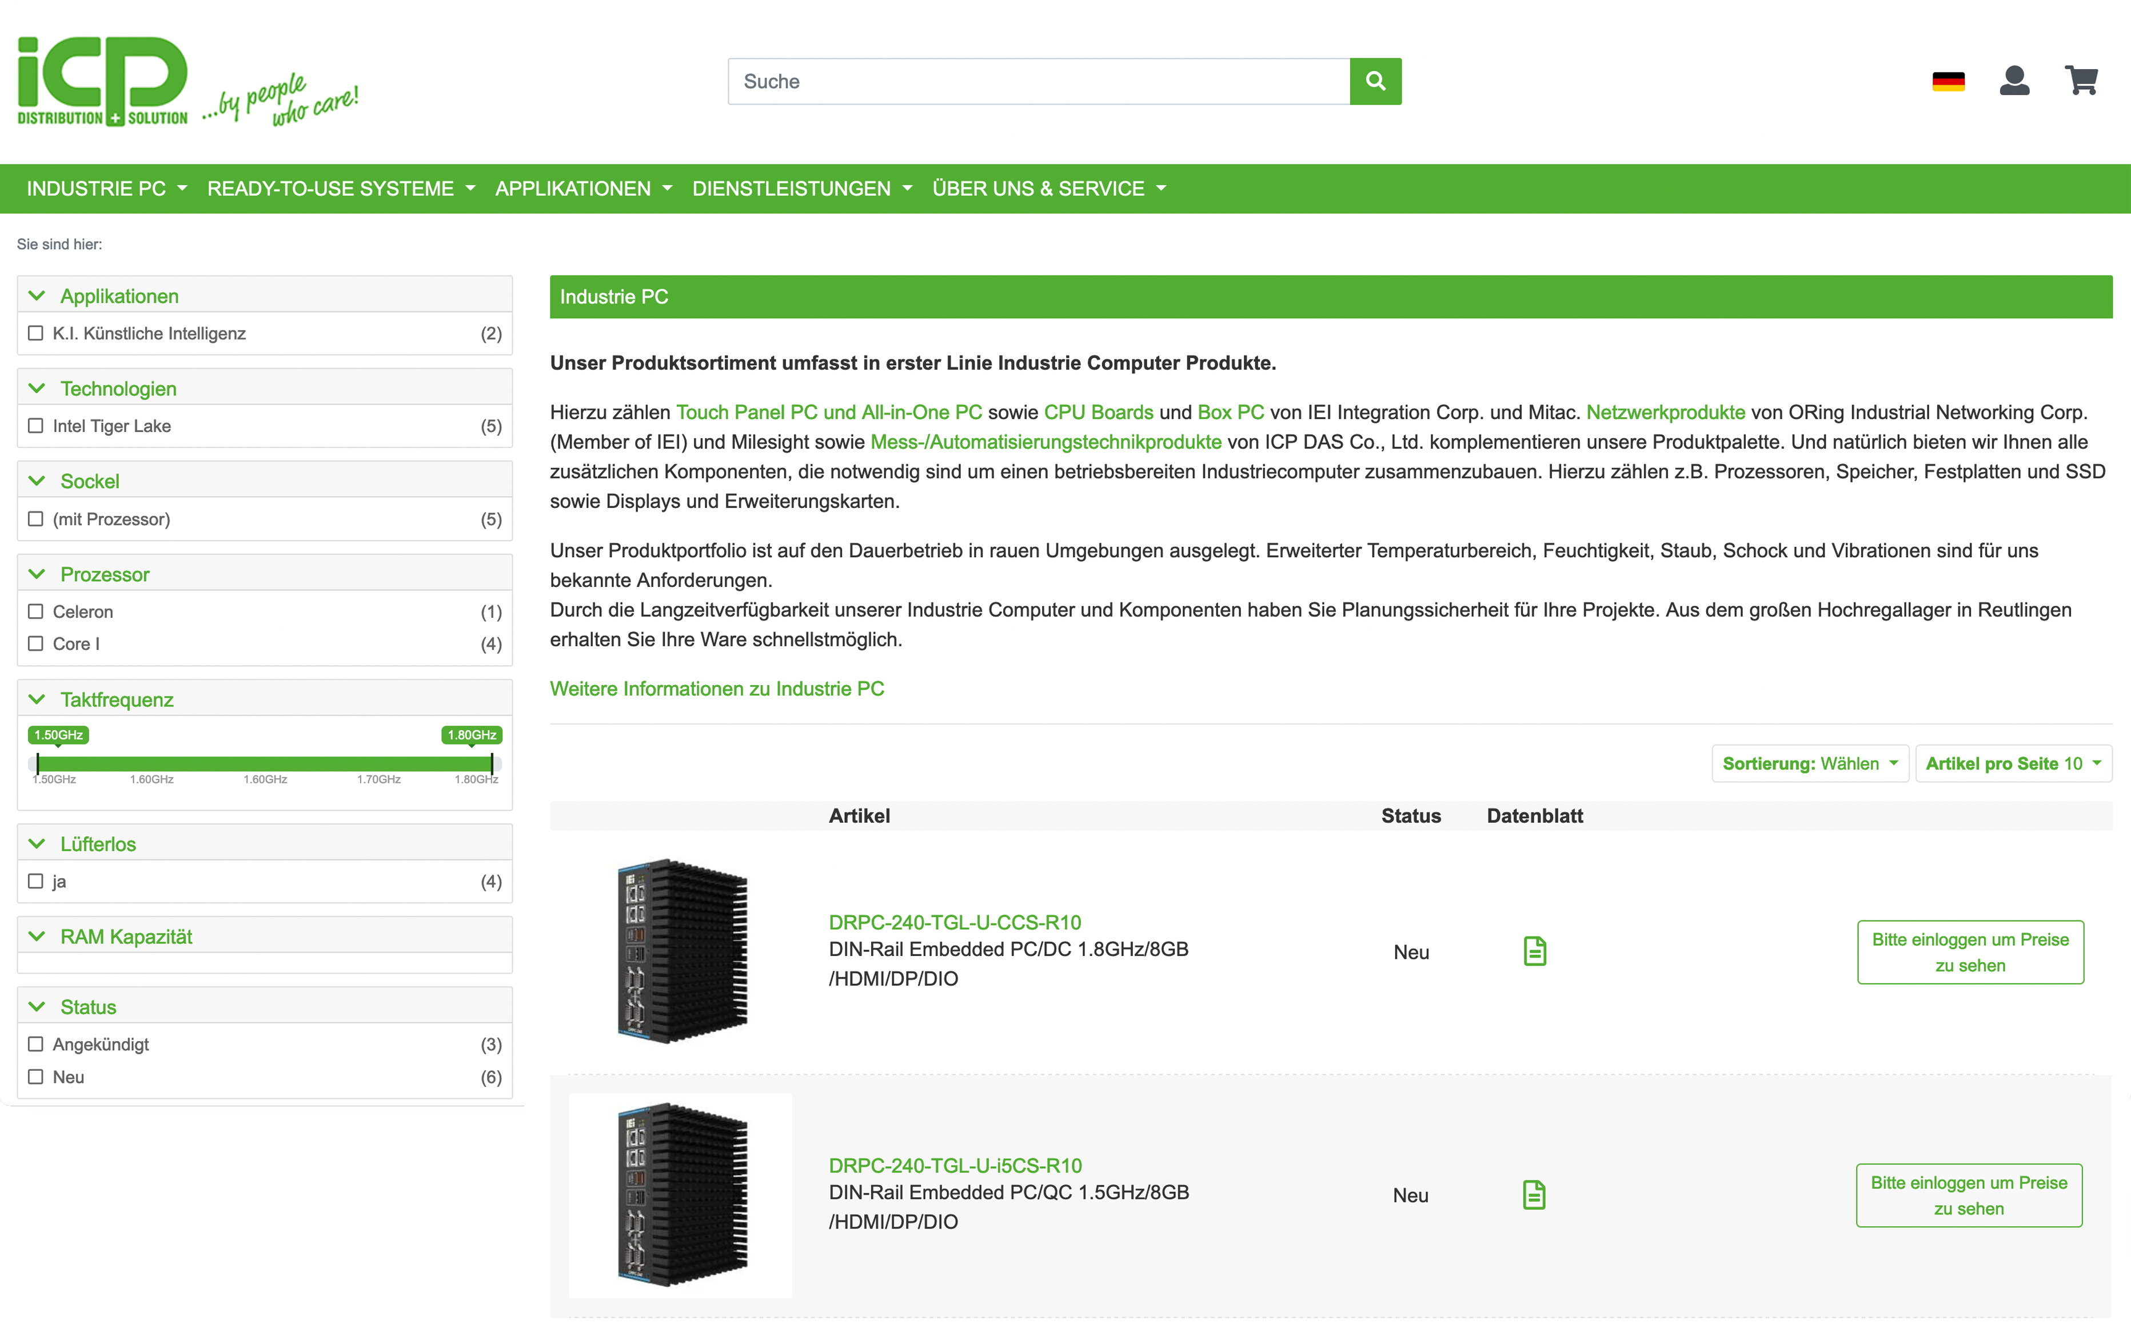
Task: Check the Core I processor filter
Action: 35,643
